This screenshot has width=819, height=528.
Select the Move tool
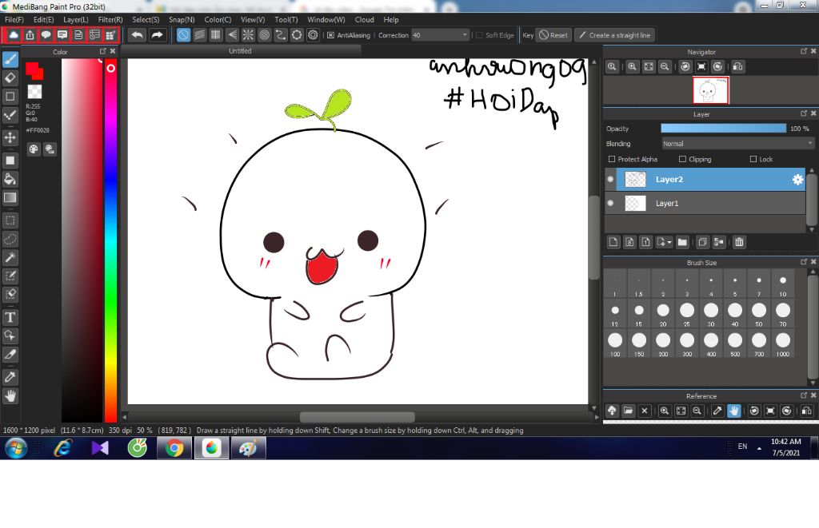pyautogui.click(x=10, y=137)
